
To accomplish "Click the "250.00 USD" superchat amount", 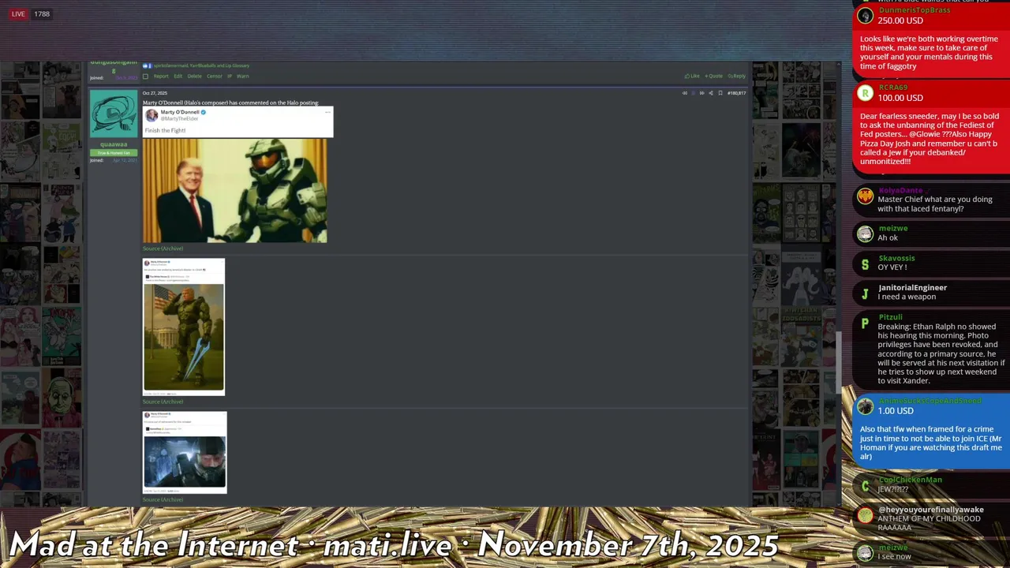I will point(900,21).
